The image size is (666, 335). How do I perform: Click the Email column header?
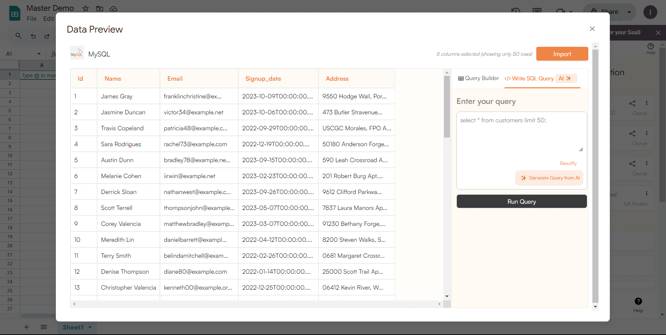click(199, 79)
